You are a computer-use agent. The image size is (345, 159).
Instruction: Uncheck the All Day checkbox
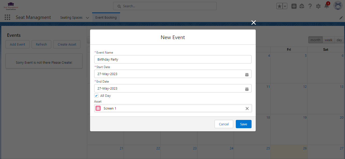(x=96, y=96)
